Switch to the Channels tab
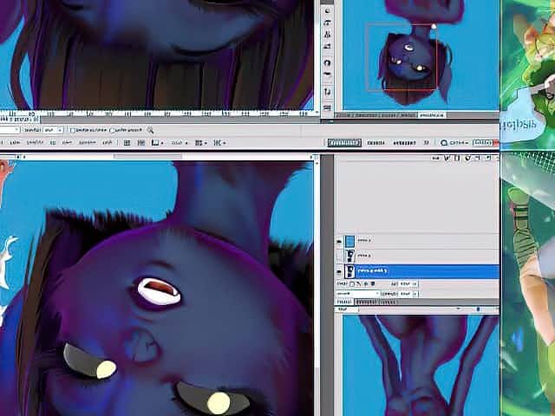Image resolution: width=555 pixels, height=416 pixels. 365,302
